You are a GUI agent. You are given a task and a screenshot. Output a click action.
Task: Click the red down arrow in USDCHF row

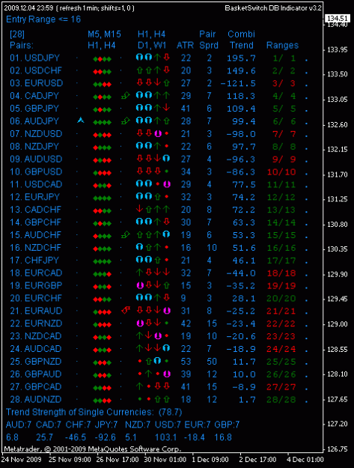[167, 70]
